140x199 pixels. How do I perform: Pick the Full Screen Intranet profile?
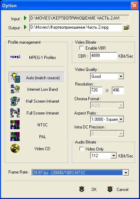pos(43,113)
